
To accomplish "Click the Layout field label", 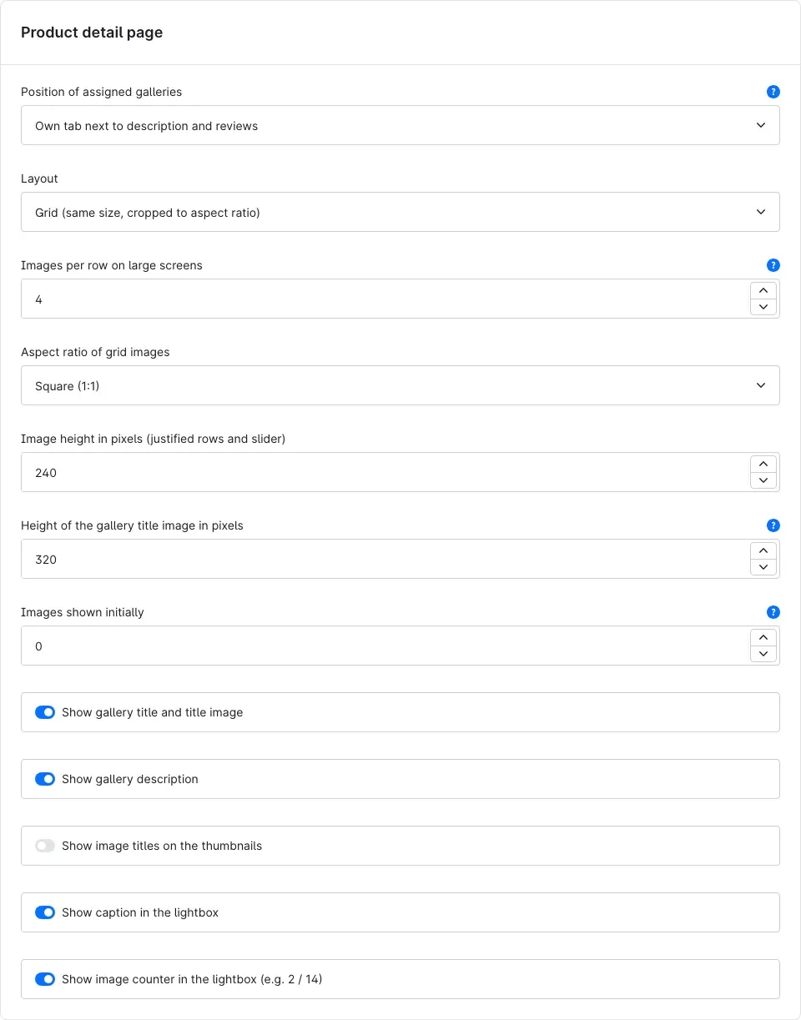I will [x=39, y=178].
